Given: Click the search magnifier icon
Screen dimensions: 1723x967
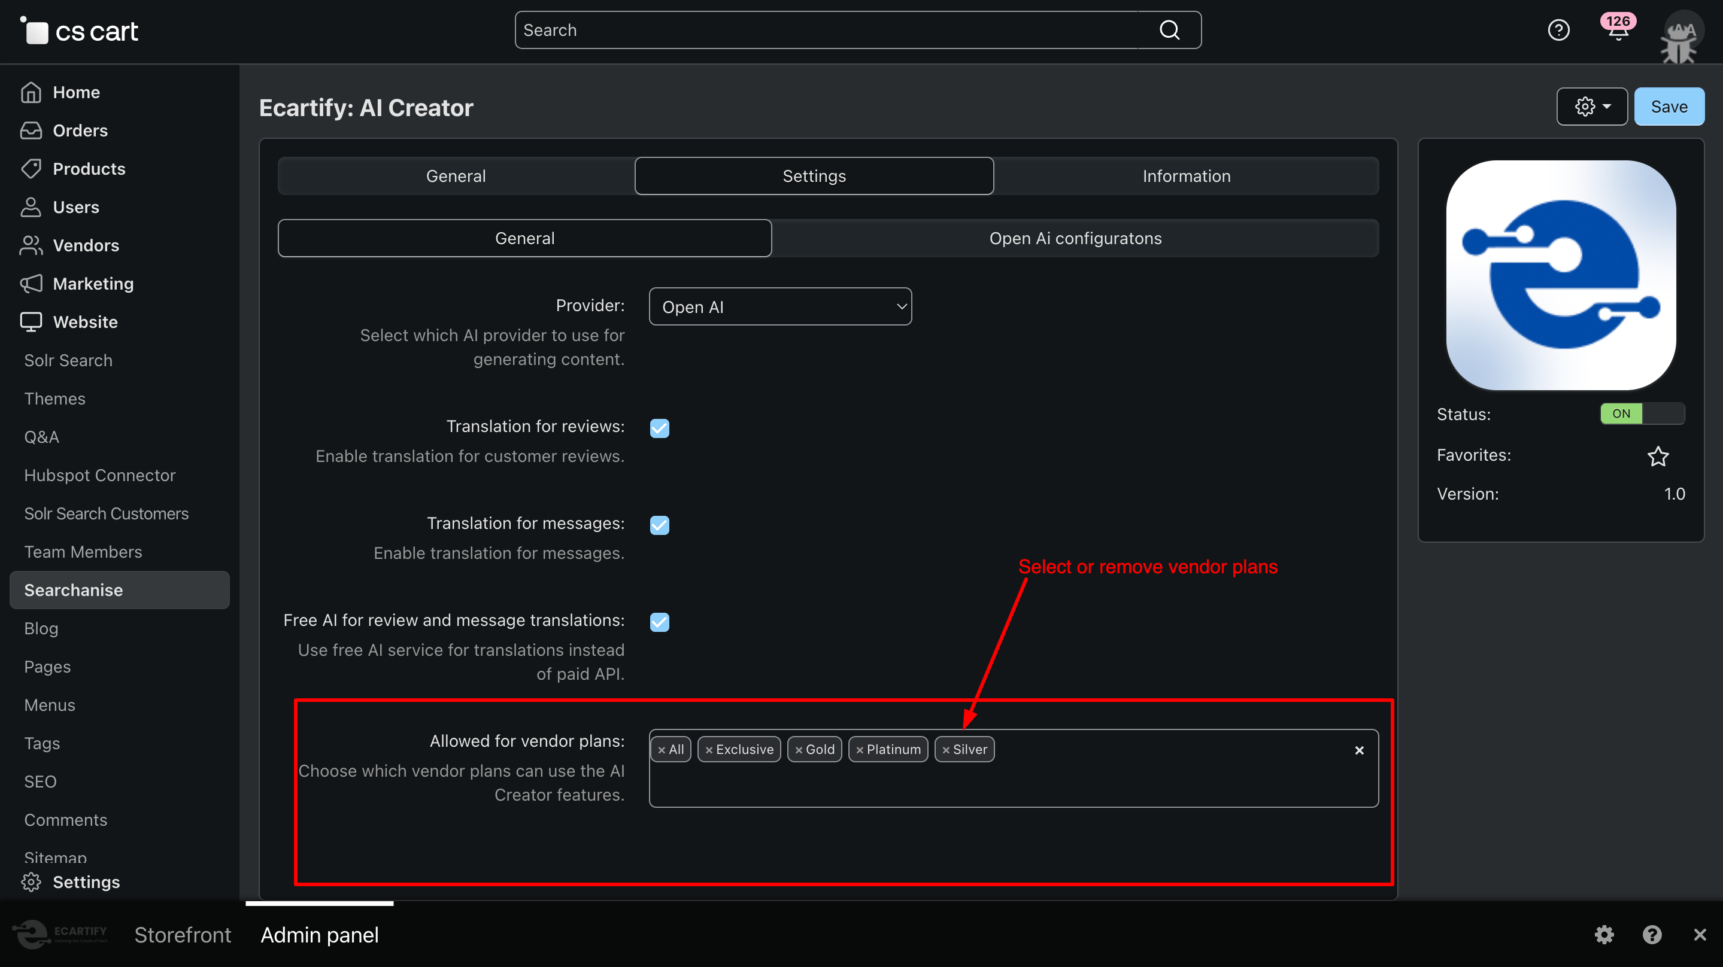Looking at the screenshot, I should coord(1169,29).
